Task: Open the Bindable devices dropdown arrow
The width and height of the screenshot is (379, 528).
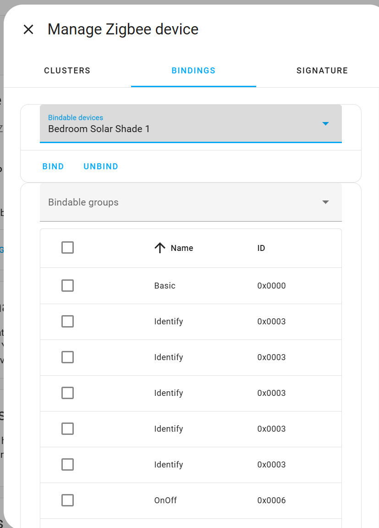Action: pos(325,123)
